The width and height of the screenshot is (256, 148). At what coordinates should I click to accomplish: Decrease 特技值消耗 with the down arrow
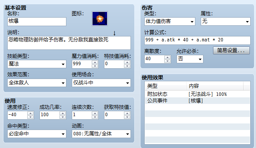coord(127,66)
